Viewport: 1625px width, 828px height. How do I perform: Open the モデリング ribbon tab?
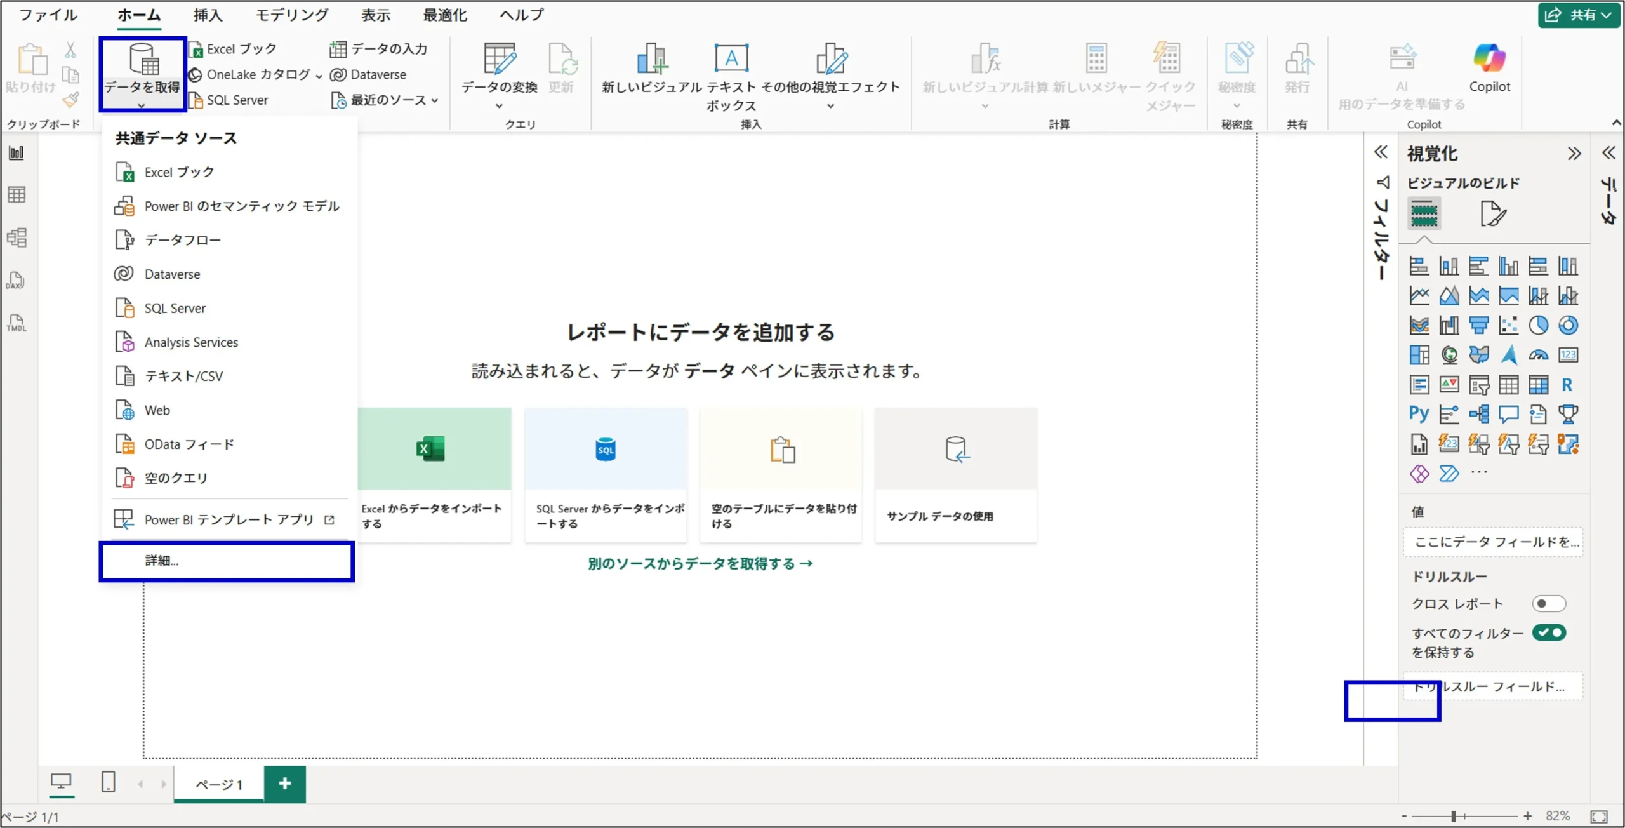[x=292, y=15]
